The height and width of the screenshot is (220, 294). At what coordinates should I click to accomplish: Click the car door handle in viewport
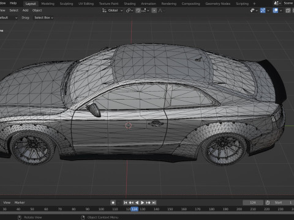coord(156,123)
